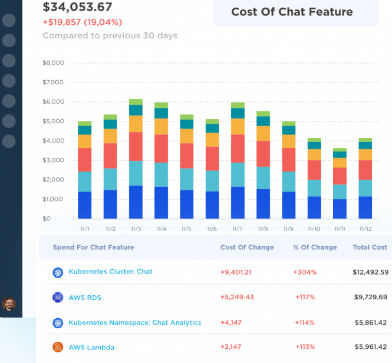Open the AWS RDS spend link
The height and width of the screenshot is (363, 392).
(x=85, y=298)
